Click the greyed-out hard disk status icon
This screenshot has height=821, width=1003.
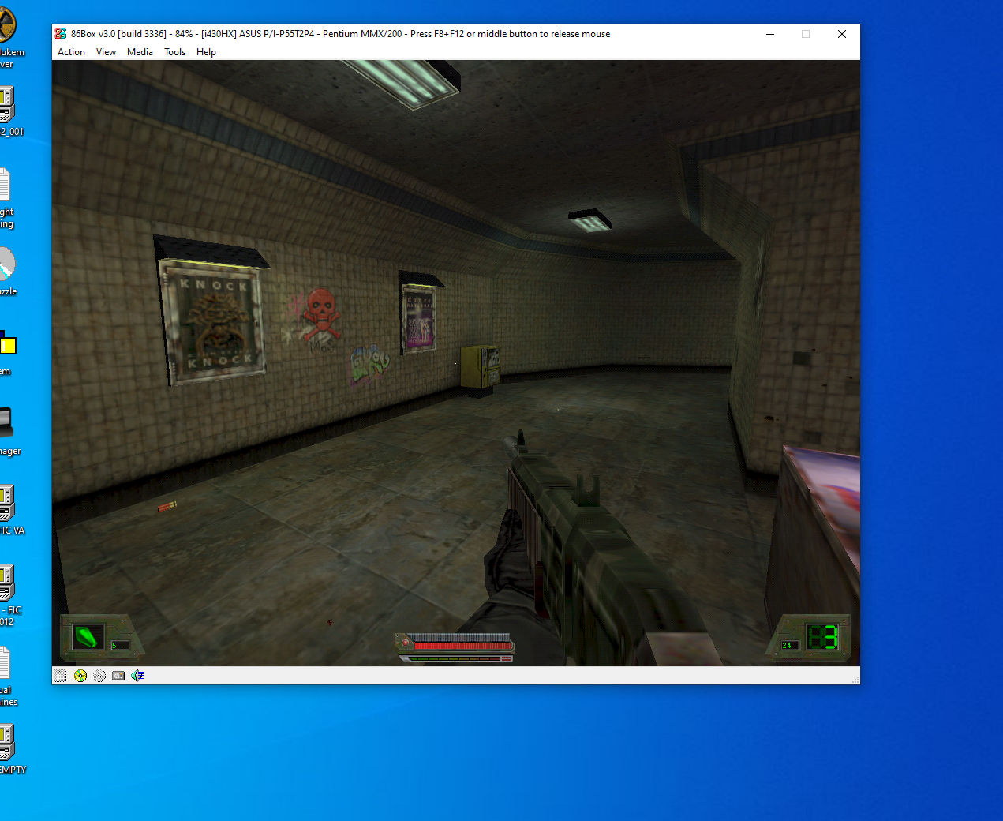pyautogui.click(x=99, y=676)
